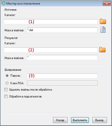Focus the result Маска файлов field
Image resolution: width=112 pixels, height=126 pixels.
click(x=62, y=58)
